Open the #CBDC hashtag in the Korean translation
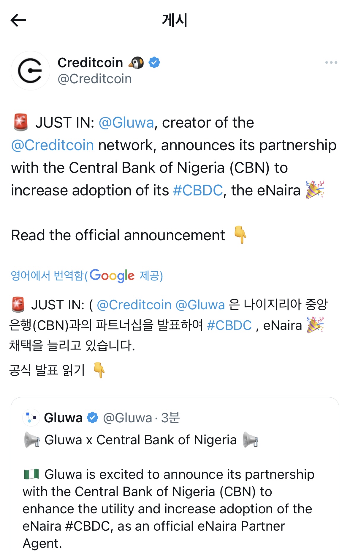This screenshot has width=350, height=555. (229, 325)
